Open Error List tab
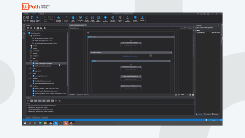The width and height of the screenshot is (245, 138). 28,117
